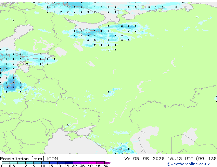Open the weatheronline.co.uk copyright link
This screenshot has width=217, height=167.
188,164
